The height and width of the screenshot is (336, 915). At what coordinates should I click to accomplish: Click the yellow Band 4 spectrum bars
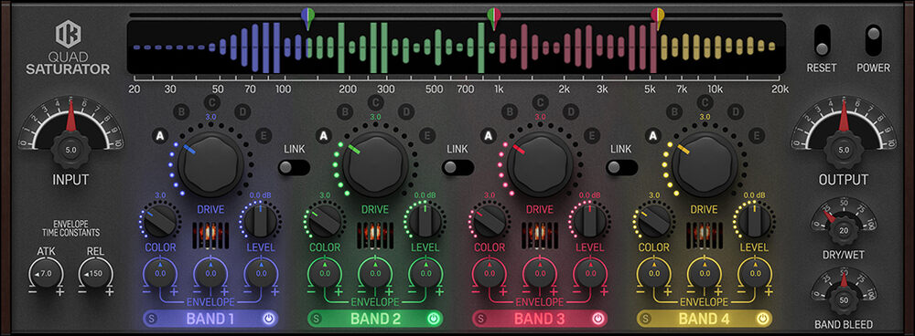point(719,47)
